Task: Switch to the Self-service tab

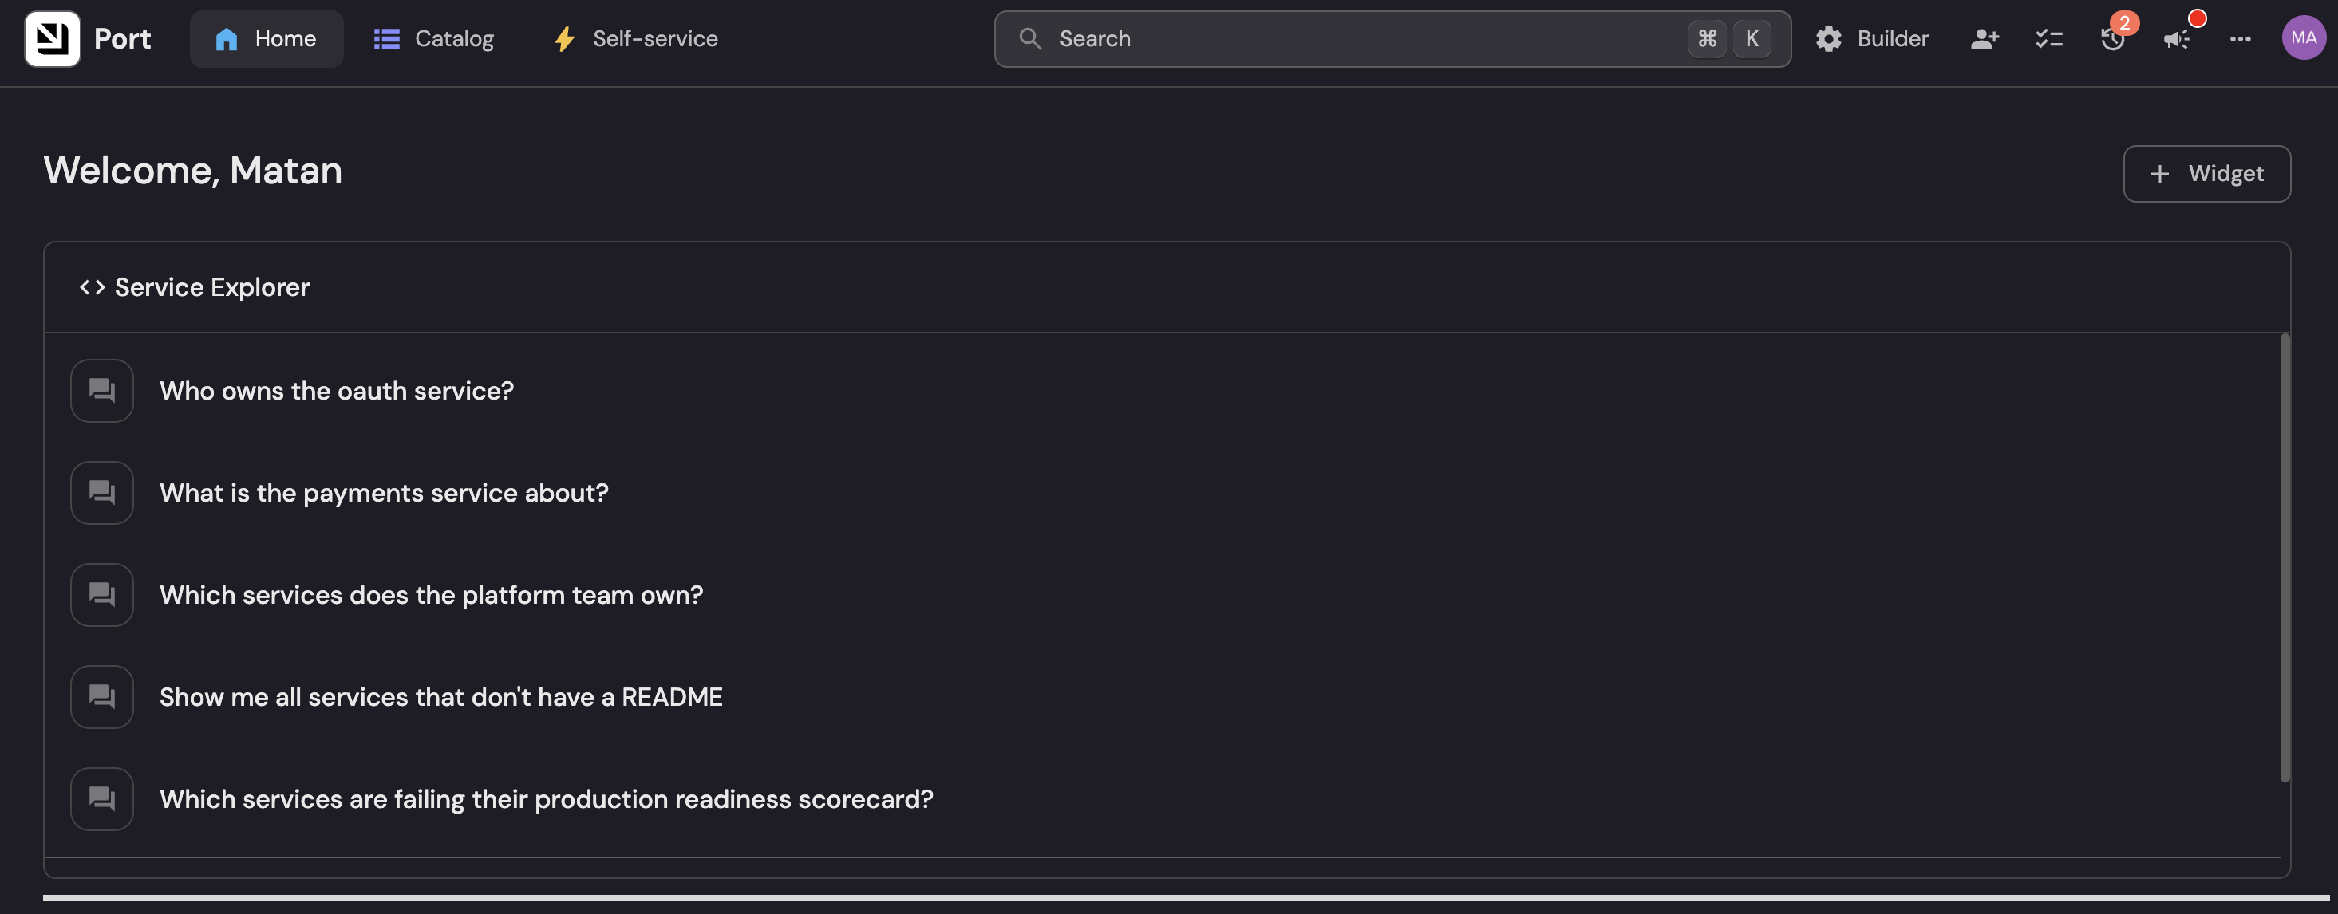Action: point(636,39)
